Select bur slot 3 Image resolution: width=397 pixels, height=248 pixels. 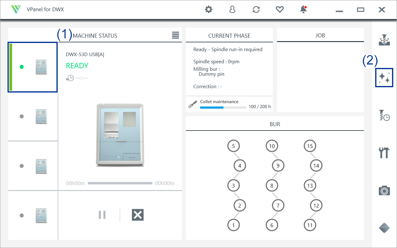[234, 186]
